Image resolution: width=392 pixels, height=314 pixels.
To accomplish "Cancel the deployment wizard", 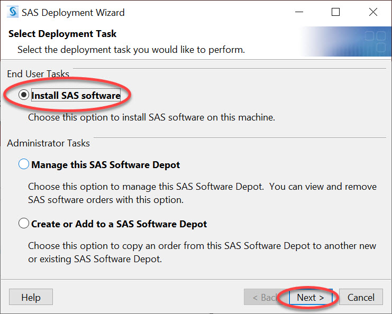I will click(361, 297).
